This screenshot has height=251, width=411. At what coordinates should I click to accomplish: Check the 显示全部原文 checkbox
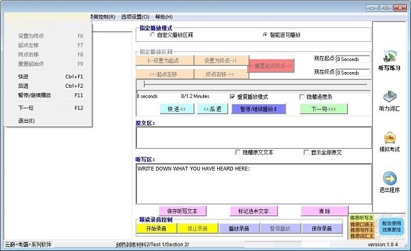(x=306, y=152)
